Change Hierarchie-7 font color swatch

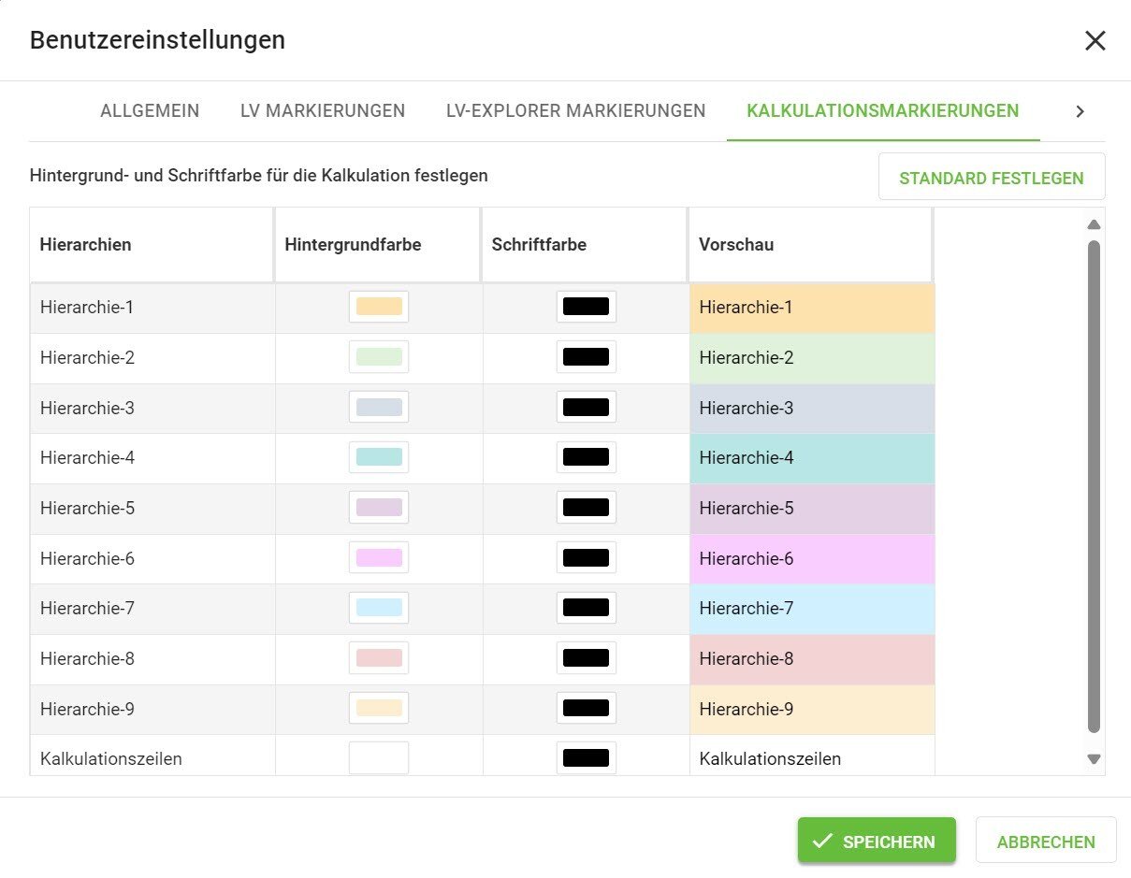[587, 608]
